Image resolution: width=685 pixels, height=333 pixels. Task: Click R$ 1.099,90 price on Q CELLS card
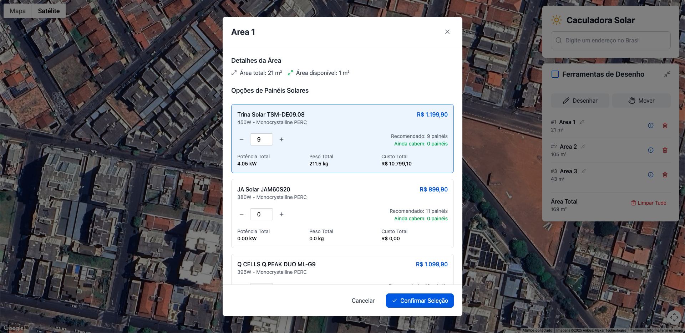point(432,264)
